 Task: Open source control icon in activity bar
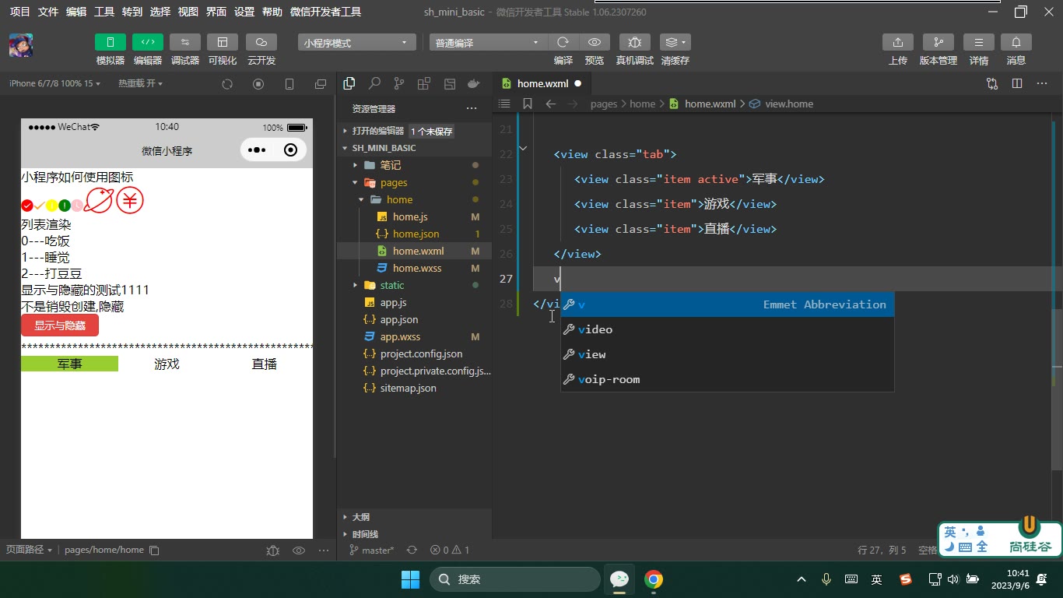pos(399,83)
